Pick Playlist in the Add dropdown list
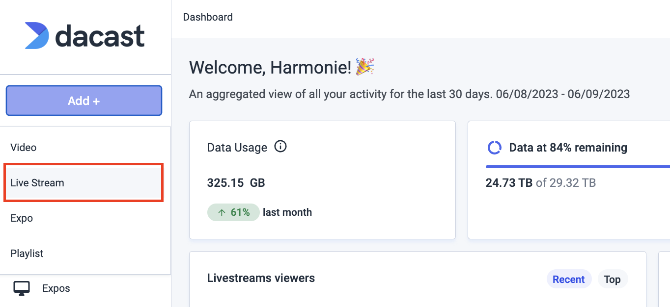670x307 pixels. [x=85, y=254]
